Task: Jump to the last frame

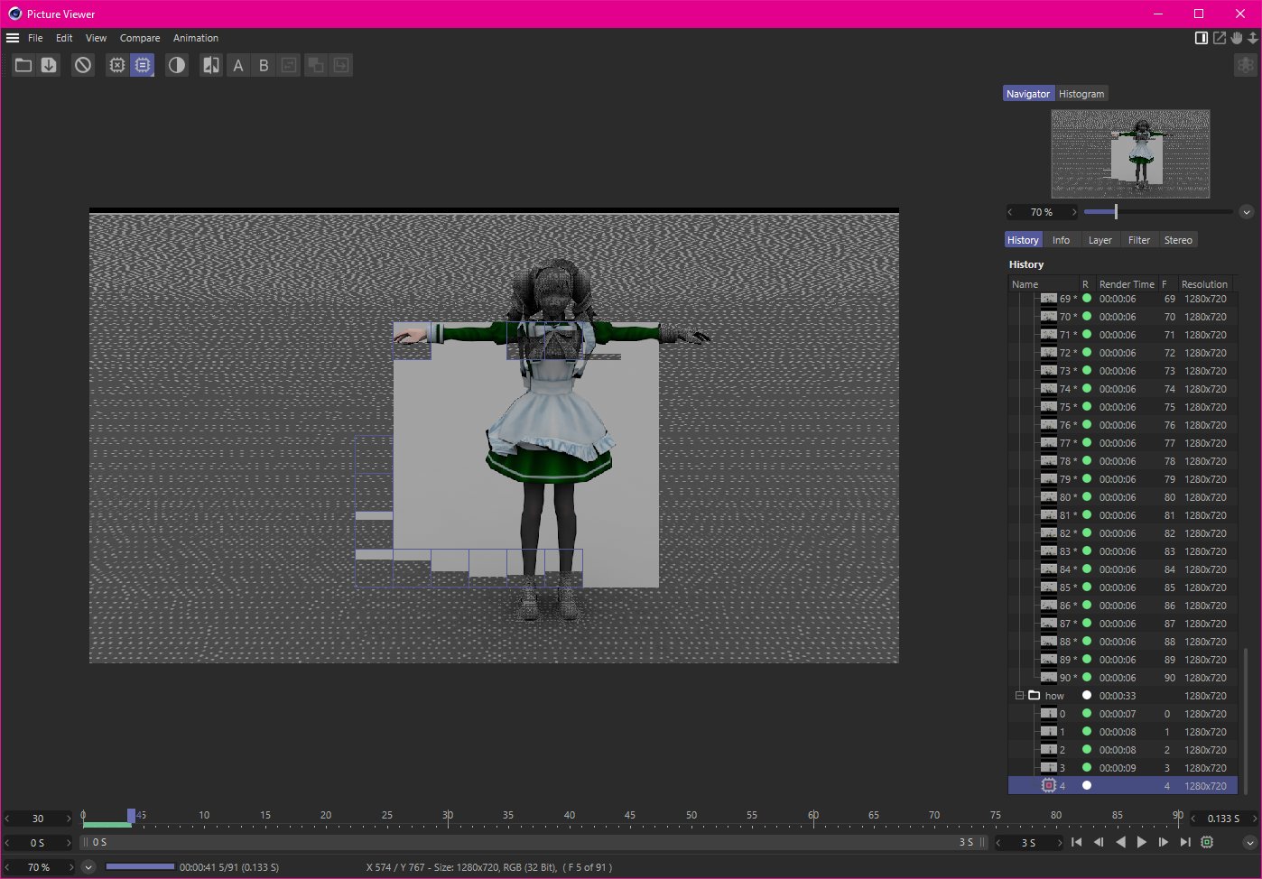Action: point(1185,842)
